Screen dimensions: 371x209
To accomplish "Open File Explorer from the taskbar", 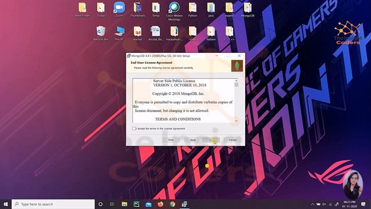I will [125, 204].
